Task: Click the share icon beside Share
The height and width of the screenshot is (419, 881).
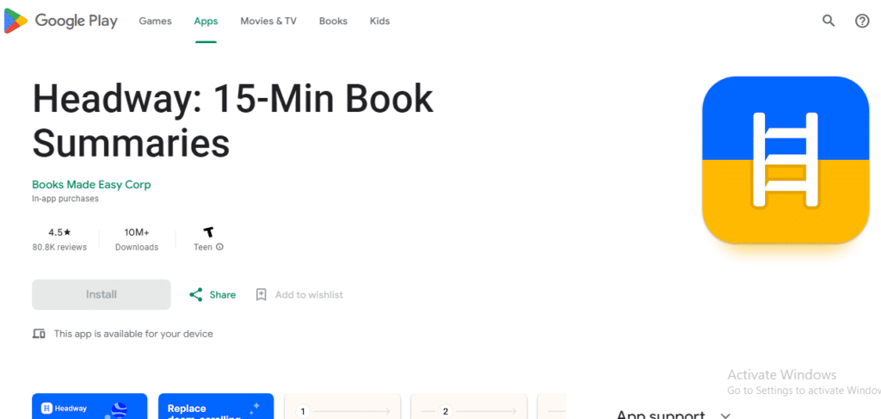Action: [195, 295]
